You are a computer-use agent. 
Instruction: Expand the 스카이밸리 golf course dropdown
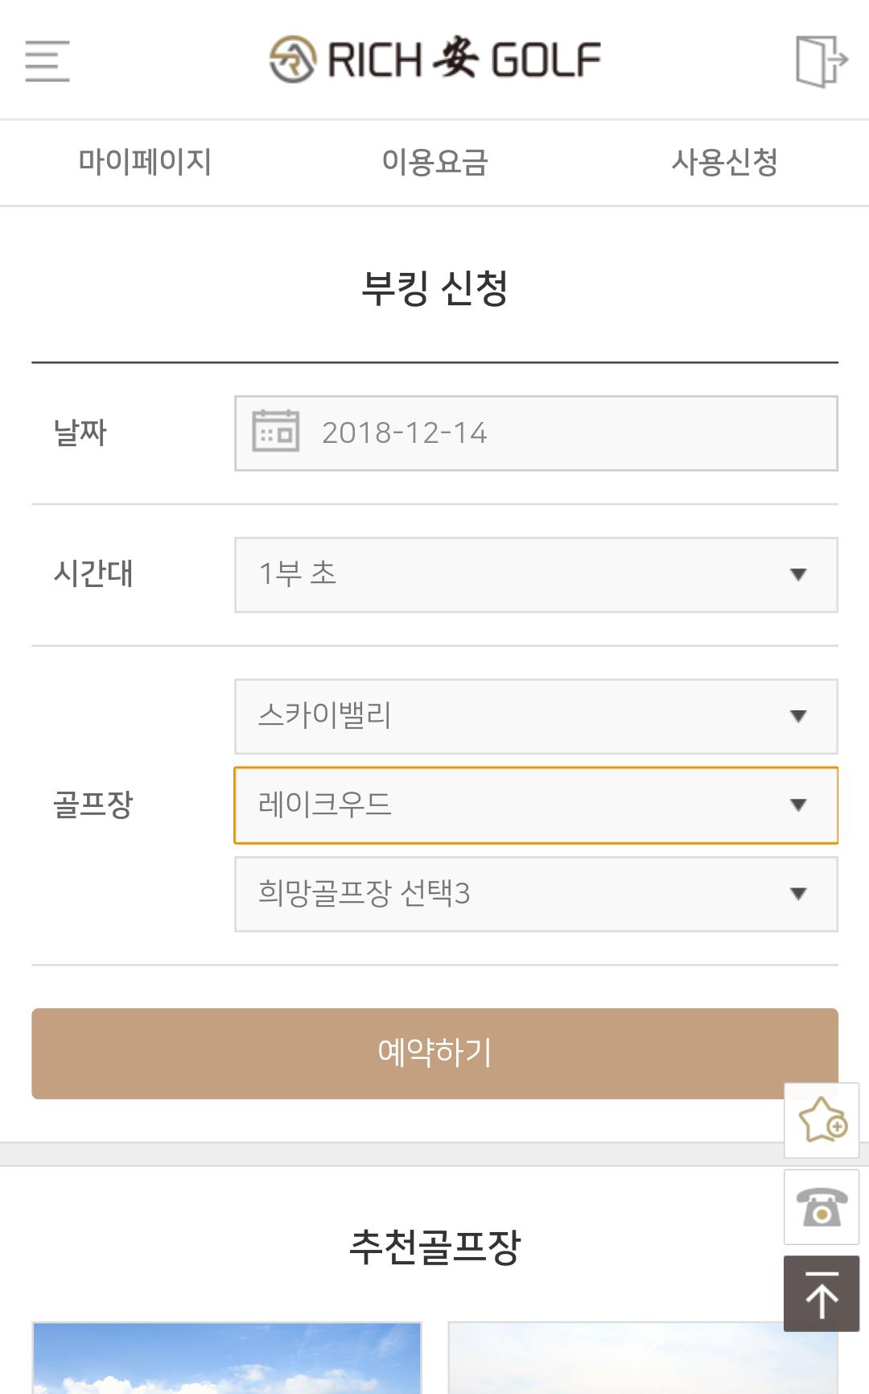[x=535, y=716]
